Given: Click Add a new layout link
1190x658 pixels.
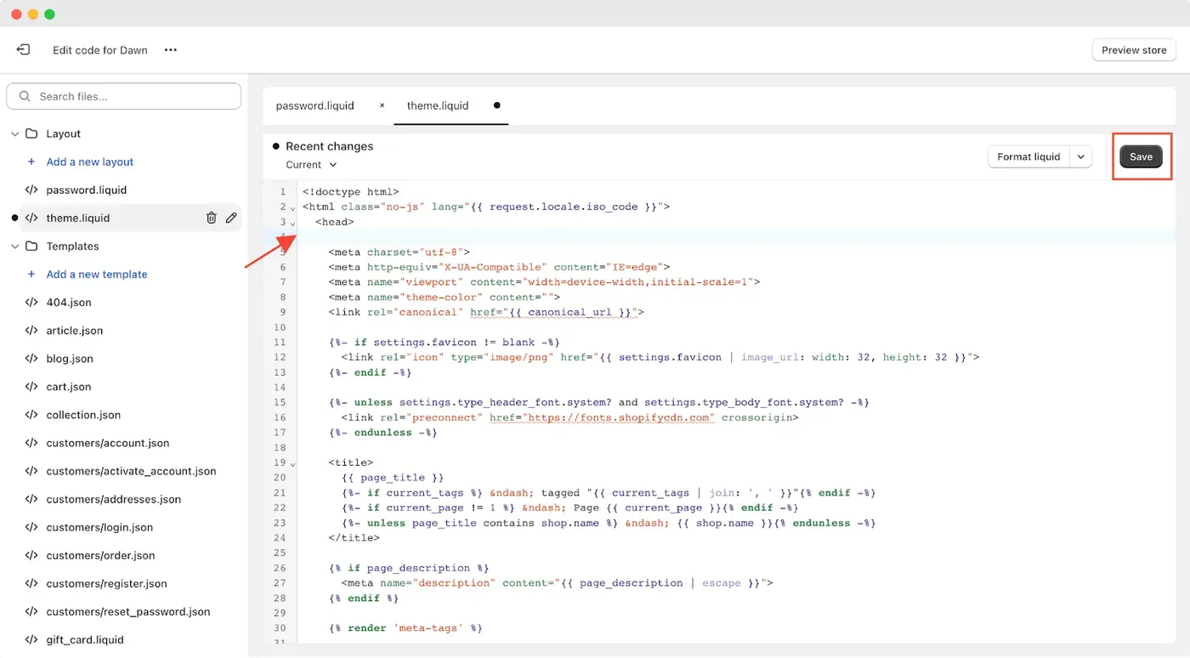Looking at the screenshot, I should [x=90, y=162].
